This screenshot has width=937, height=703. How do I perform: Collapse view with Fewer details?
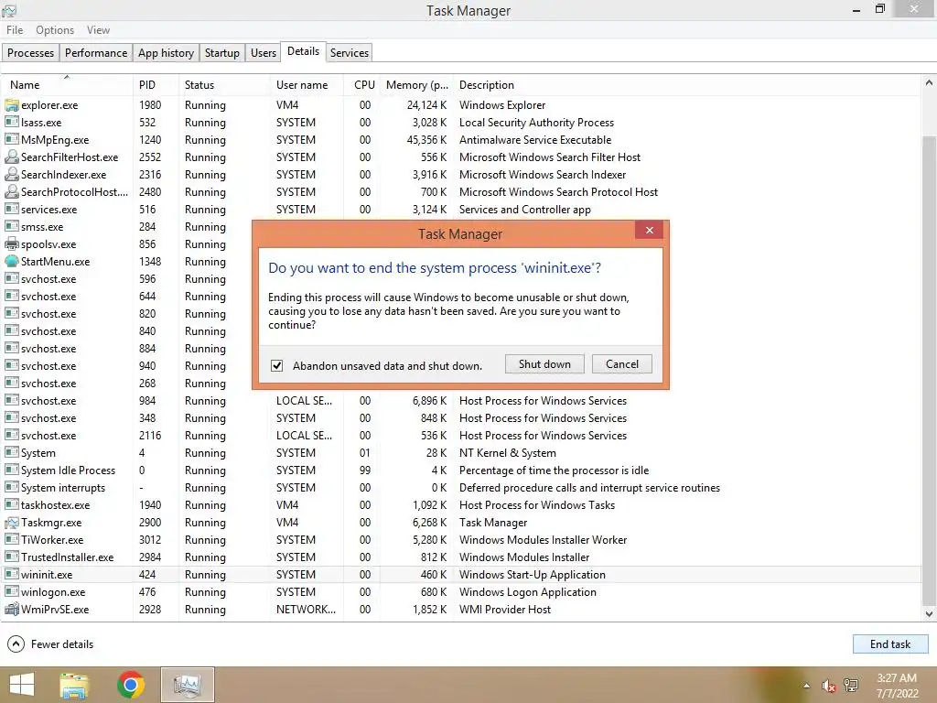coord(51,644)
